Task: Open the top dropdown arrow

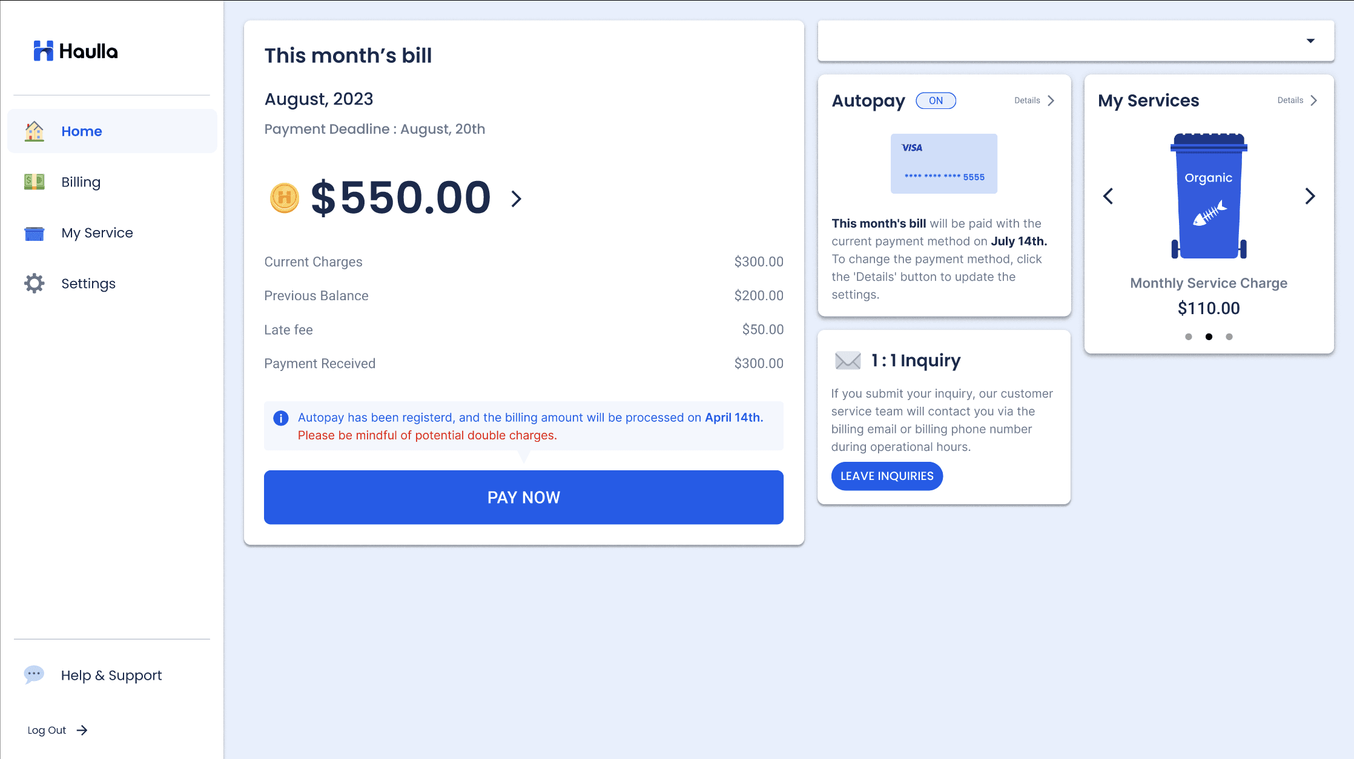Action: 1310,41
